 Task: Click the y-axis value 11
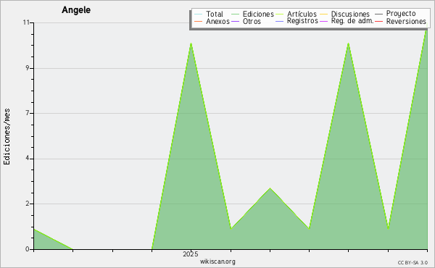click(26, 22)
